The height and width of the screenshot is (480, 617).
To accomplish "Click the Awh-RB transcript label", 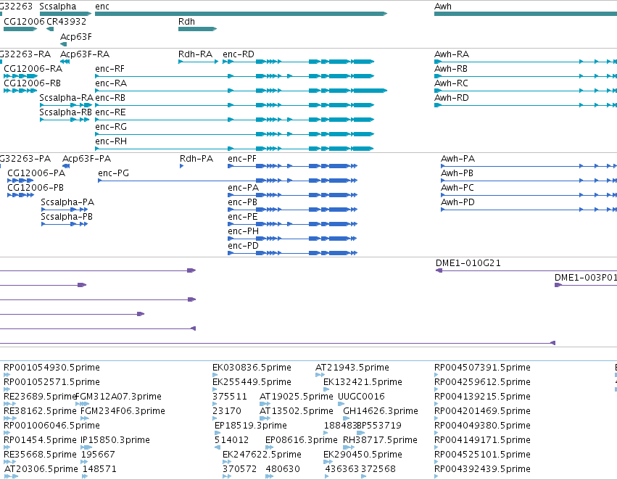I will pos(451,69).
